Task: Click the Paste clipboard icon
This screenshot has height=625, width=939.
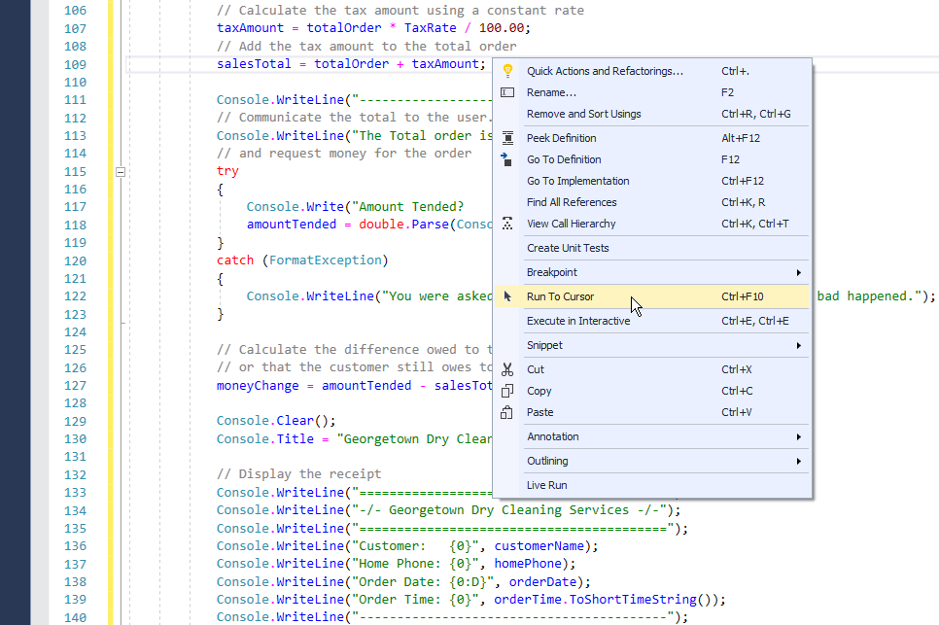Action: click(506, 412)
